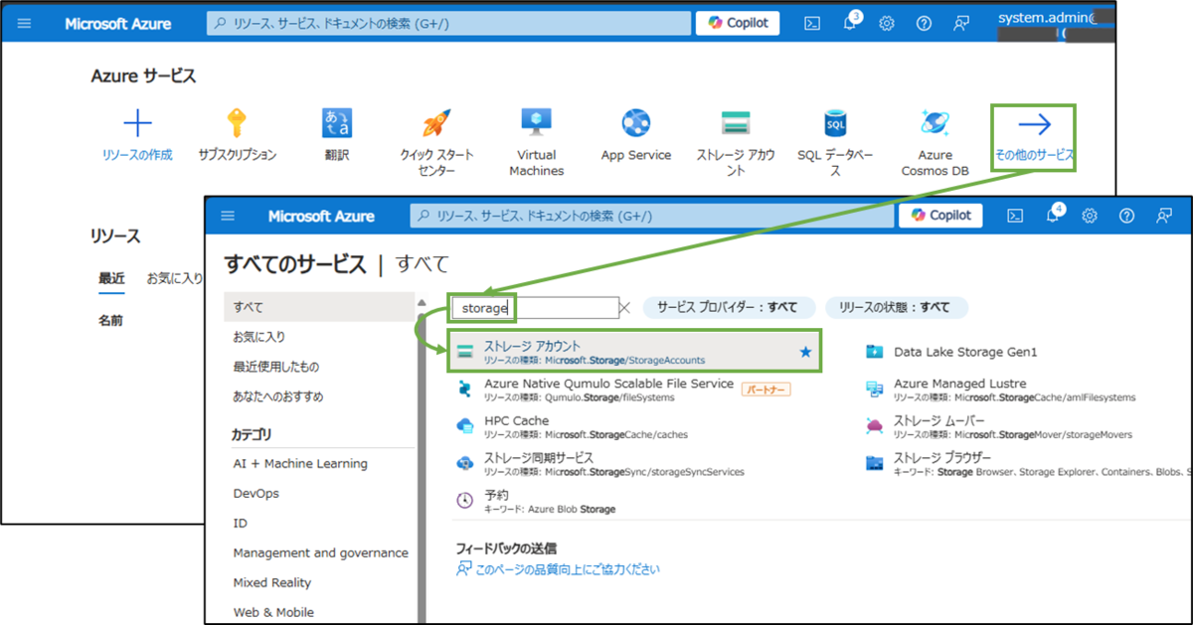Open settings gear in back window
This screenshot has width=1193, height=625.
click(887, 24)
